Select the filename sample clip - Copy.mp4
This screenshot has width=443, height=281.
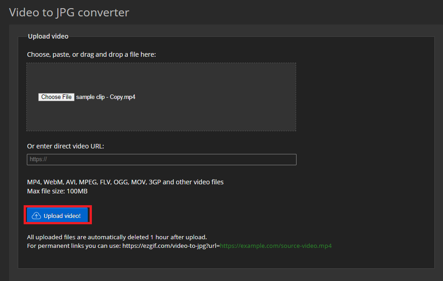click(106, 97)
